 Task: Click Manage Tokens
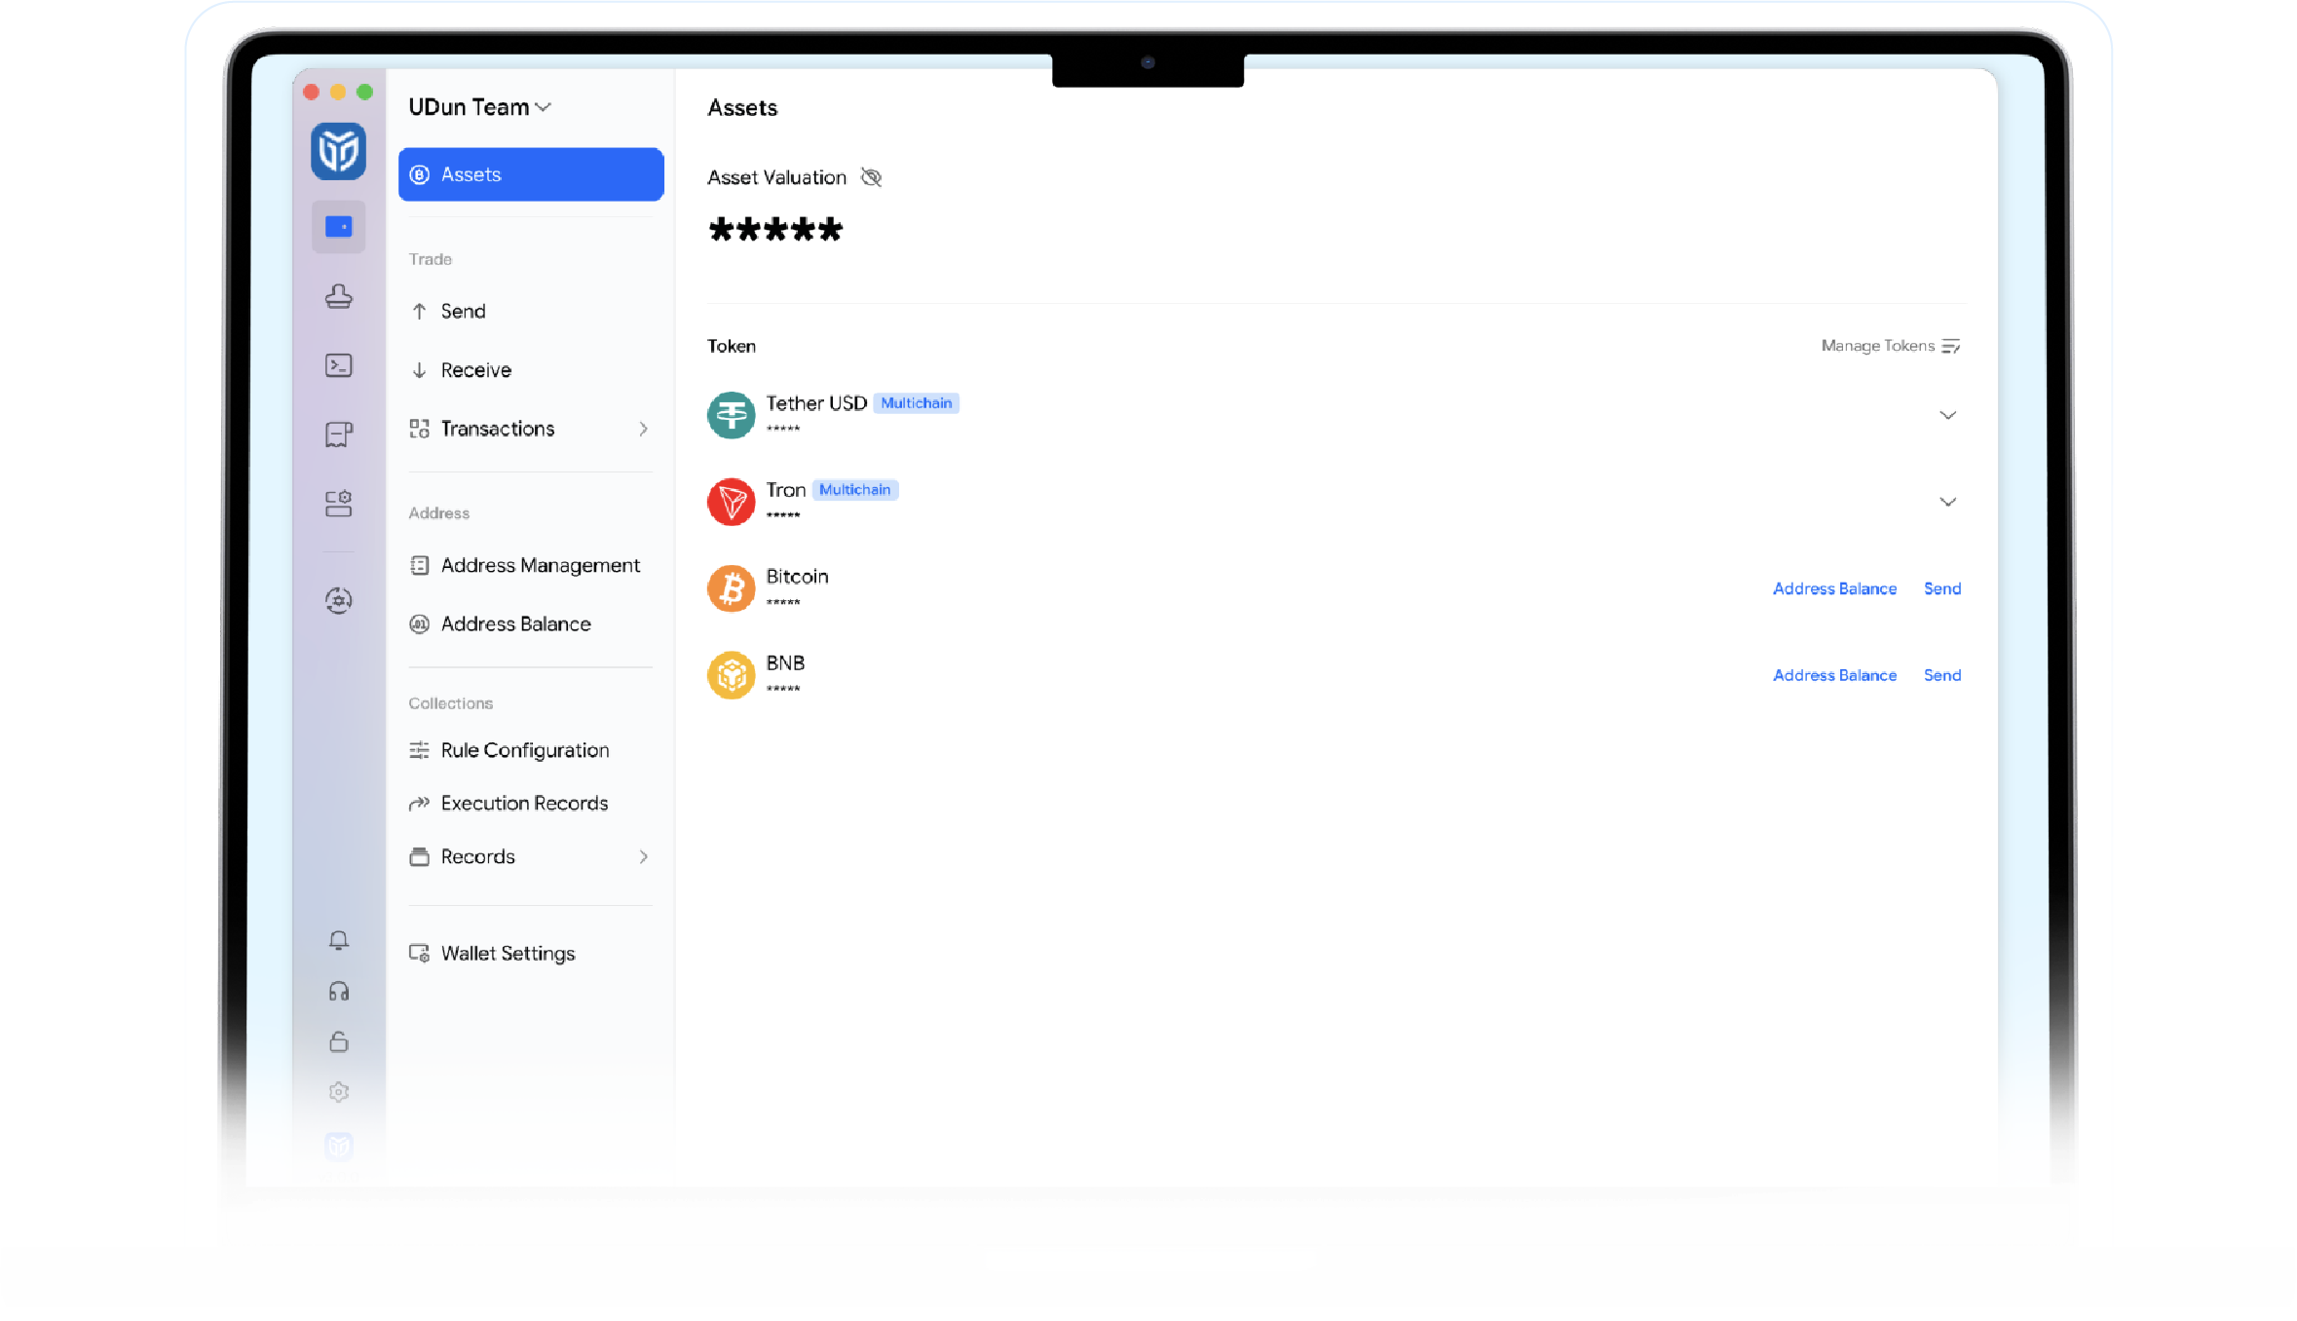(x=1890, y=346)
